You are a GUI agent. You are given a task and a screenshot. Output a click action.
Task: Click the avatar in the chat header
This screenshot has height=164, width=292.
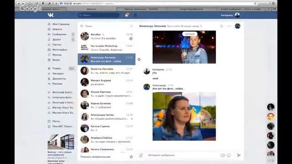point(237,26)
